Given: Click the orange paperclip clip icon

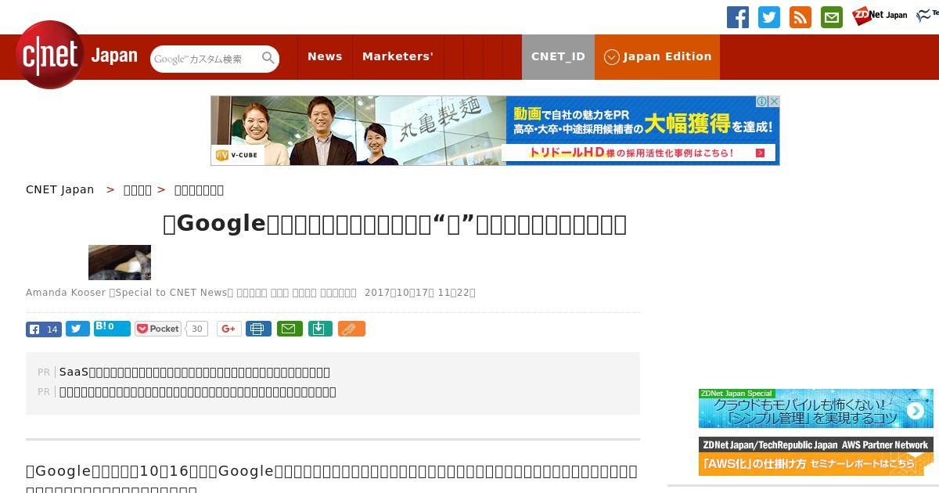Looking at the screenshot, I should [x=351, y=329].
